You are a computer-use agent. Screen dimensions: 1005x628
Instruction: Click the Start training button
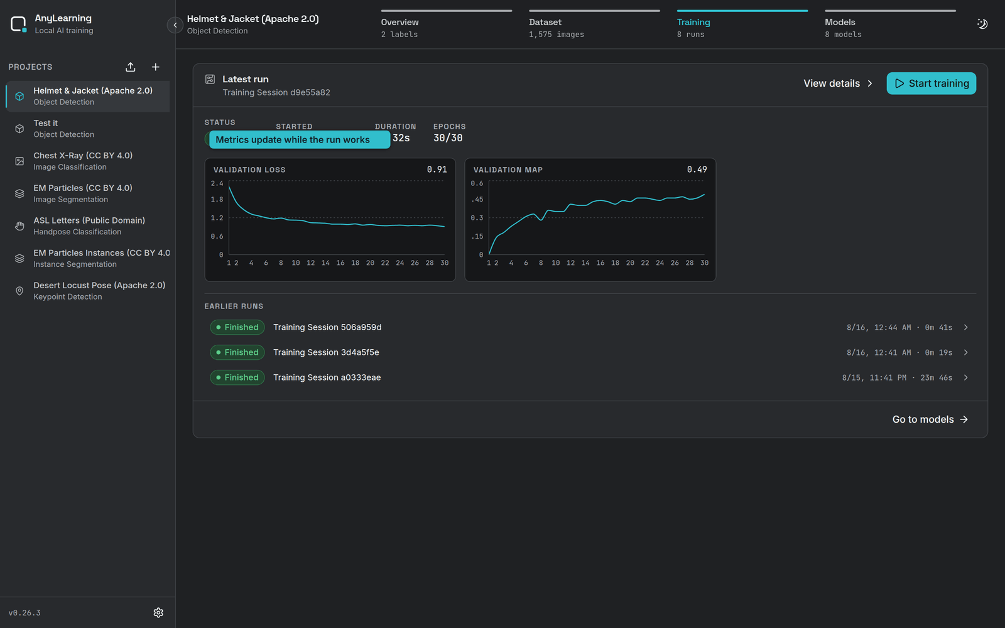[x=932, y=84]
